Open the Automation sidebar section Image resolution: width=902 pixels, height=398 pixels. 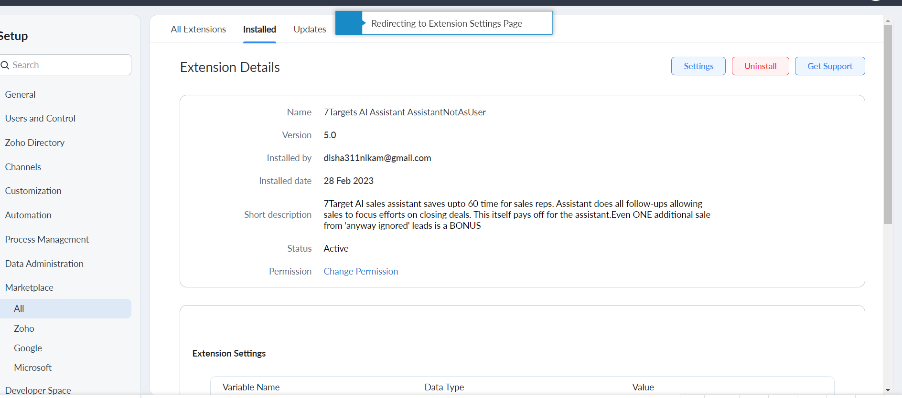point(28,215)
